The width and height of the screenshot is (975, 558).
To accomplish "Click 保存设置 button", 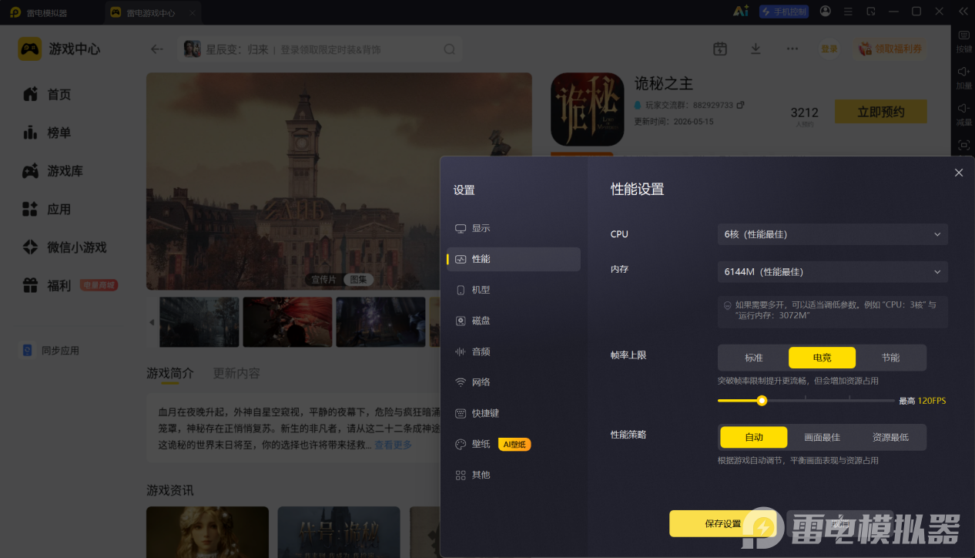I will (723, 523).
